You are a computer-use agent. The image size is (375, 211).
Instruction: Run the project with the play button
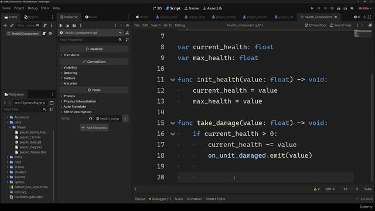312,8
